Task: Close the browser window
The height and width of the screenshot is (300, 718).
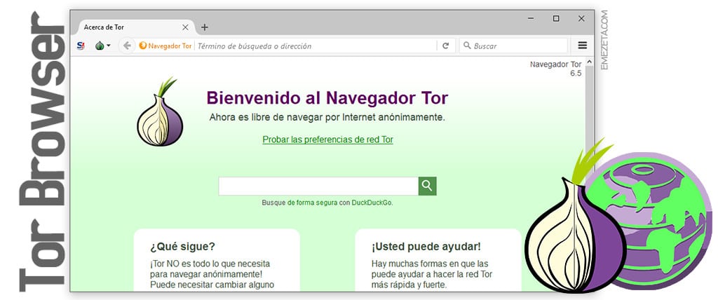Action: (581, 19)
